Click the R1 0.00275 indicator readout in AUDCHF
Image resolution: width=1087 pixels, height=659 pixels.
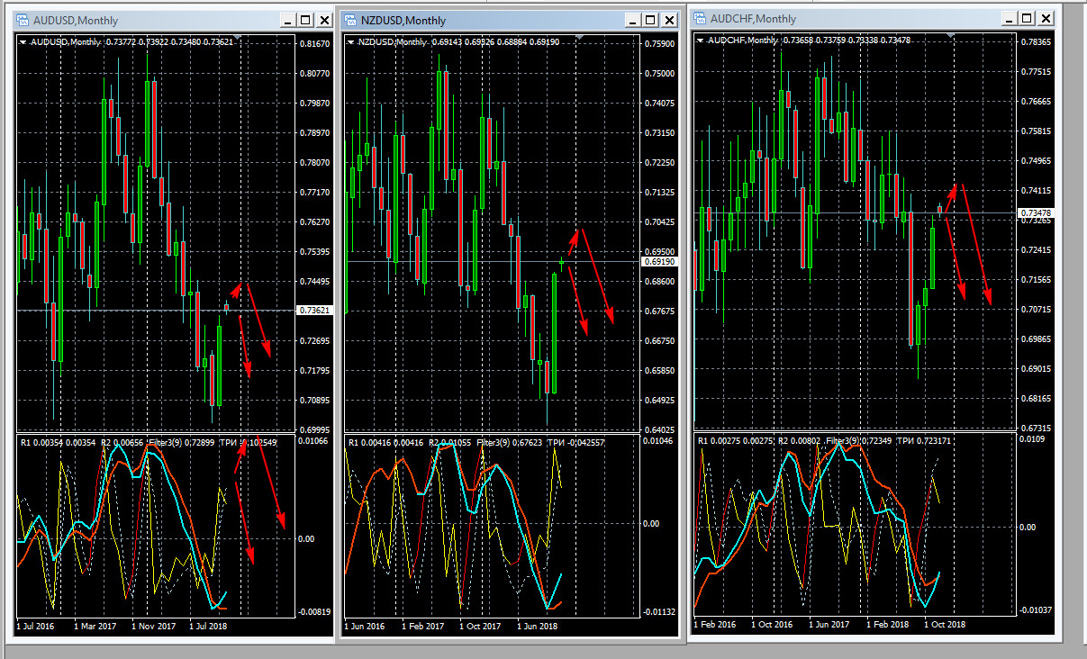[x=720, y=439]
